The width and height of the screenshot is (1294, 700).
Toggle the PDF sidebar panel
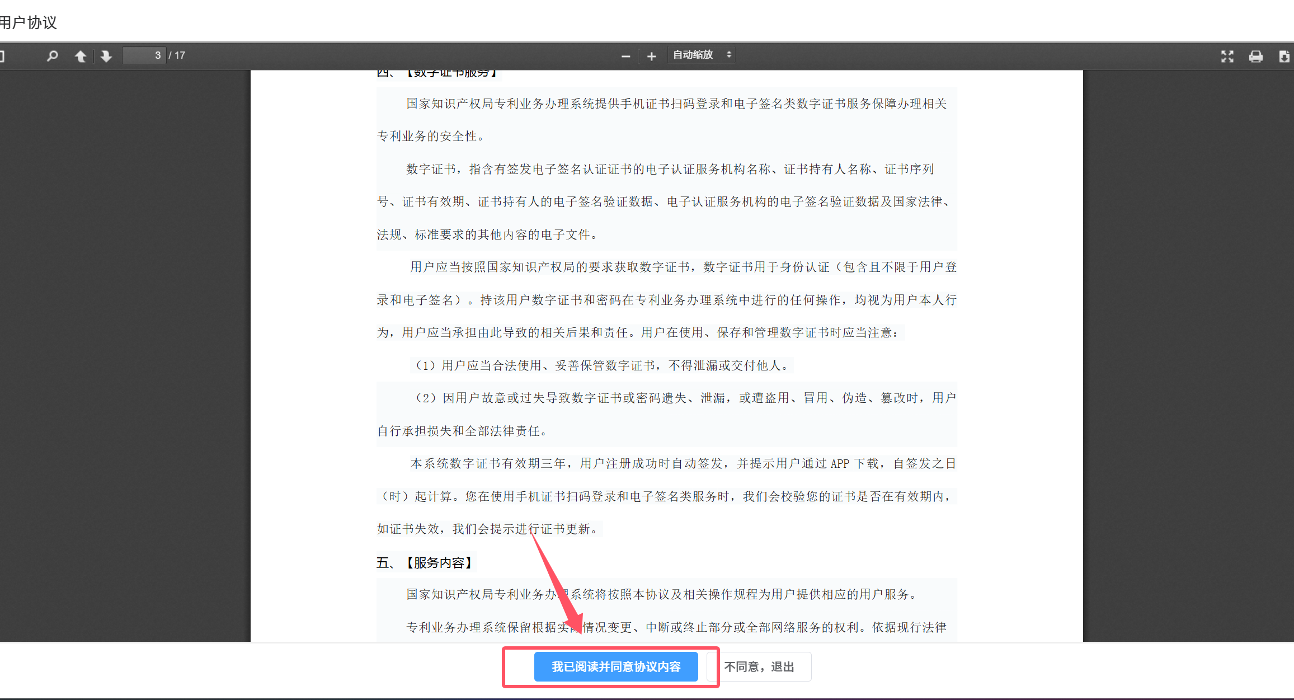coord(2,56)
